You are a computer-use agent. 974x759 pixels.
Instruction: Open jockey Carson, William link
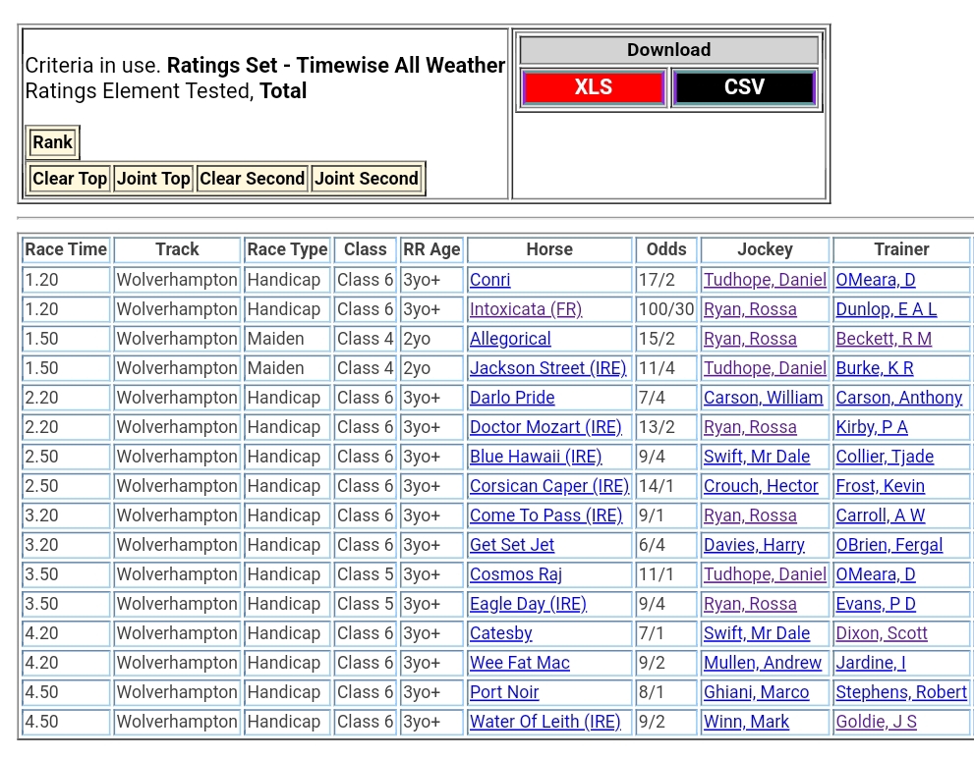(763, 398)
